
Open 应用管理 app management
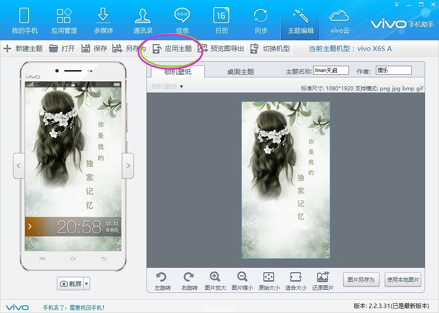[x=64, y=21]
